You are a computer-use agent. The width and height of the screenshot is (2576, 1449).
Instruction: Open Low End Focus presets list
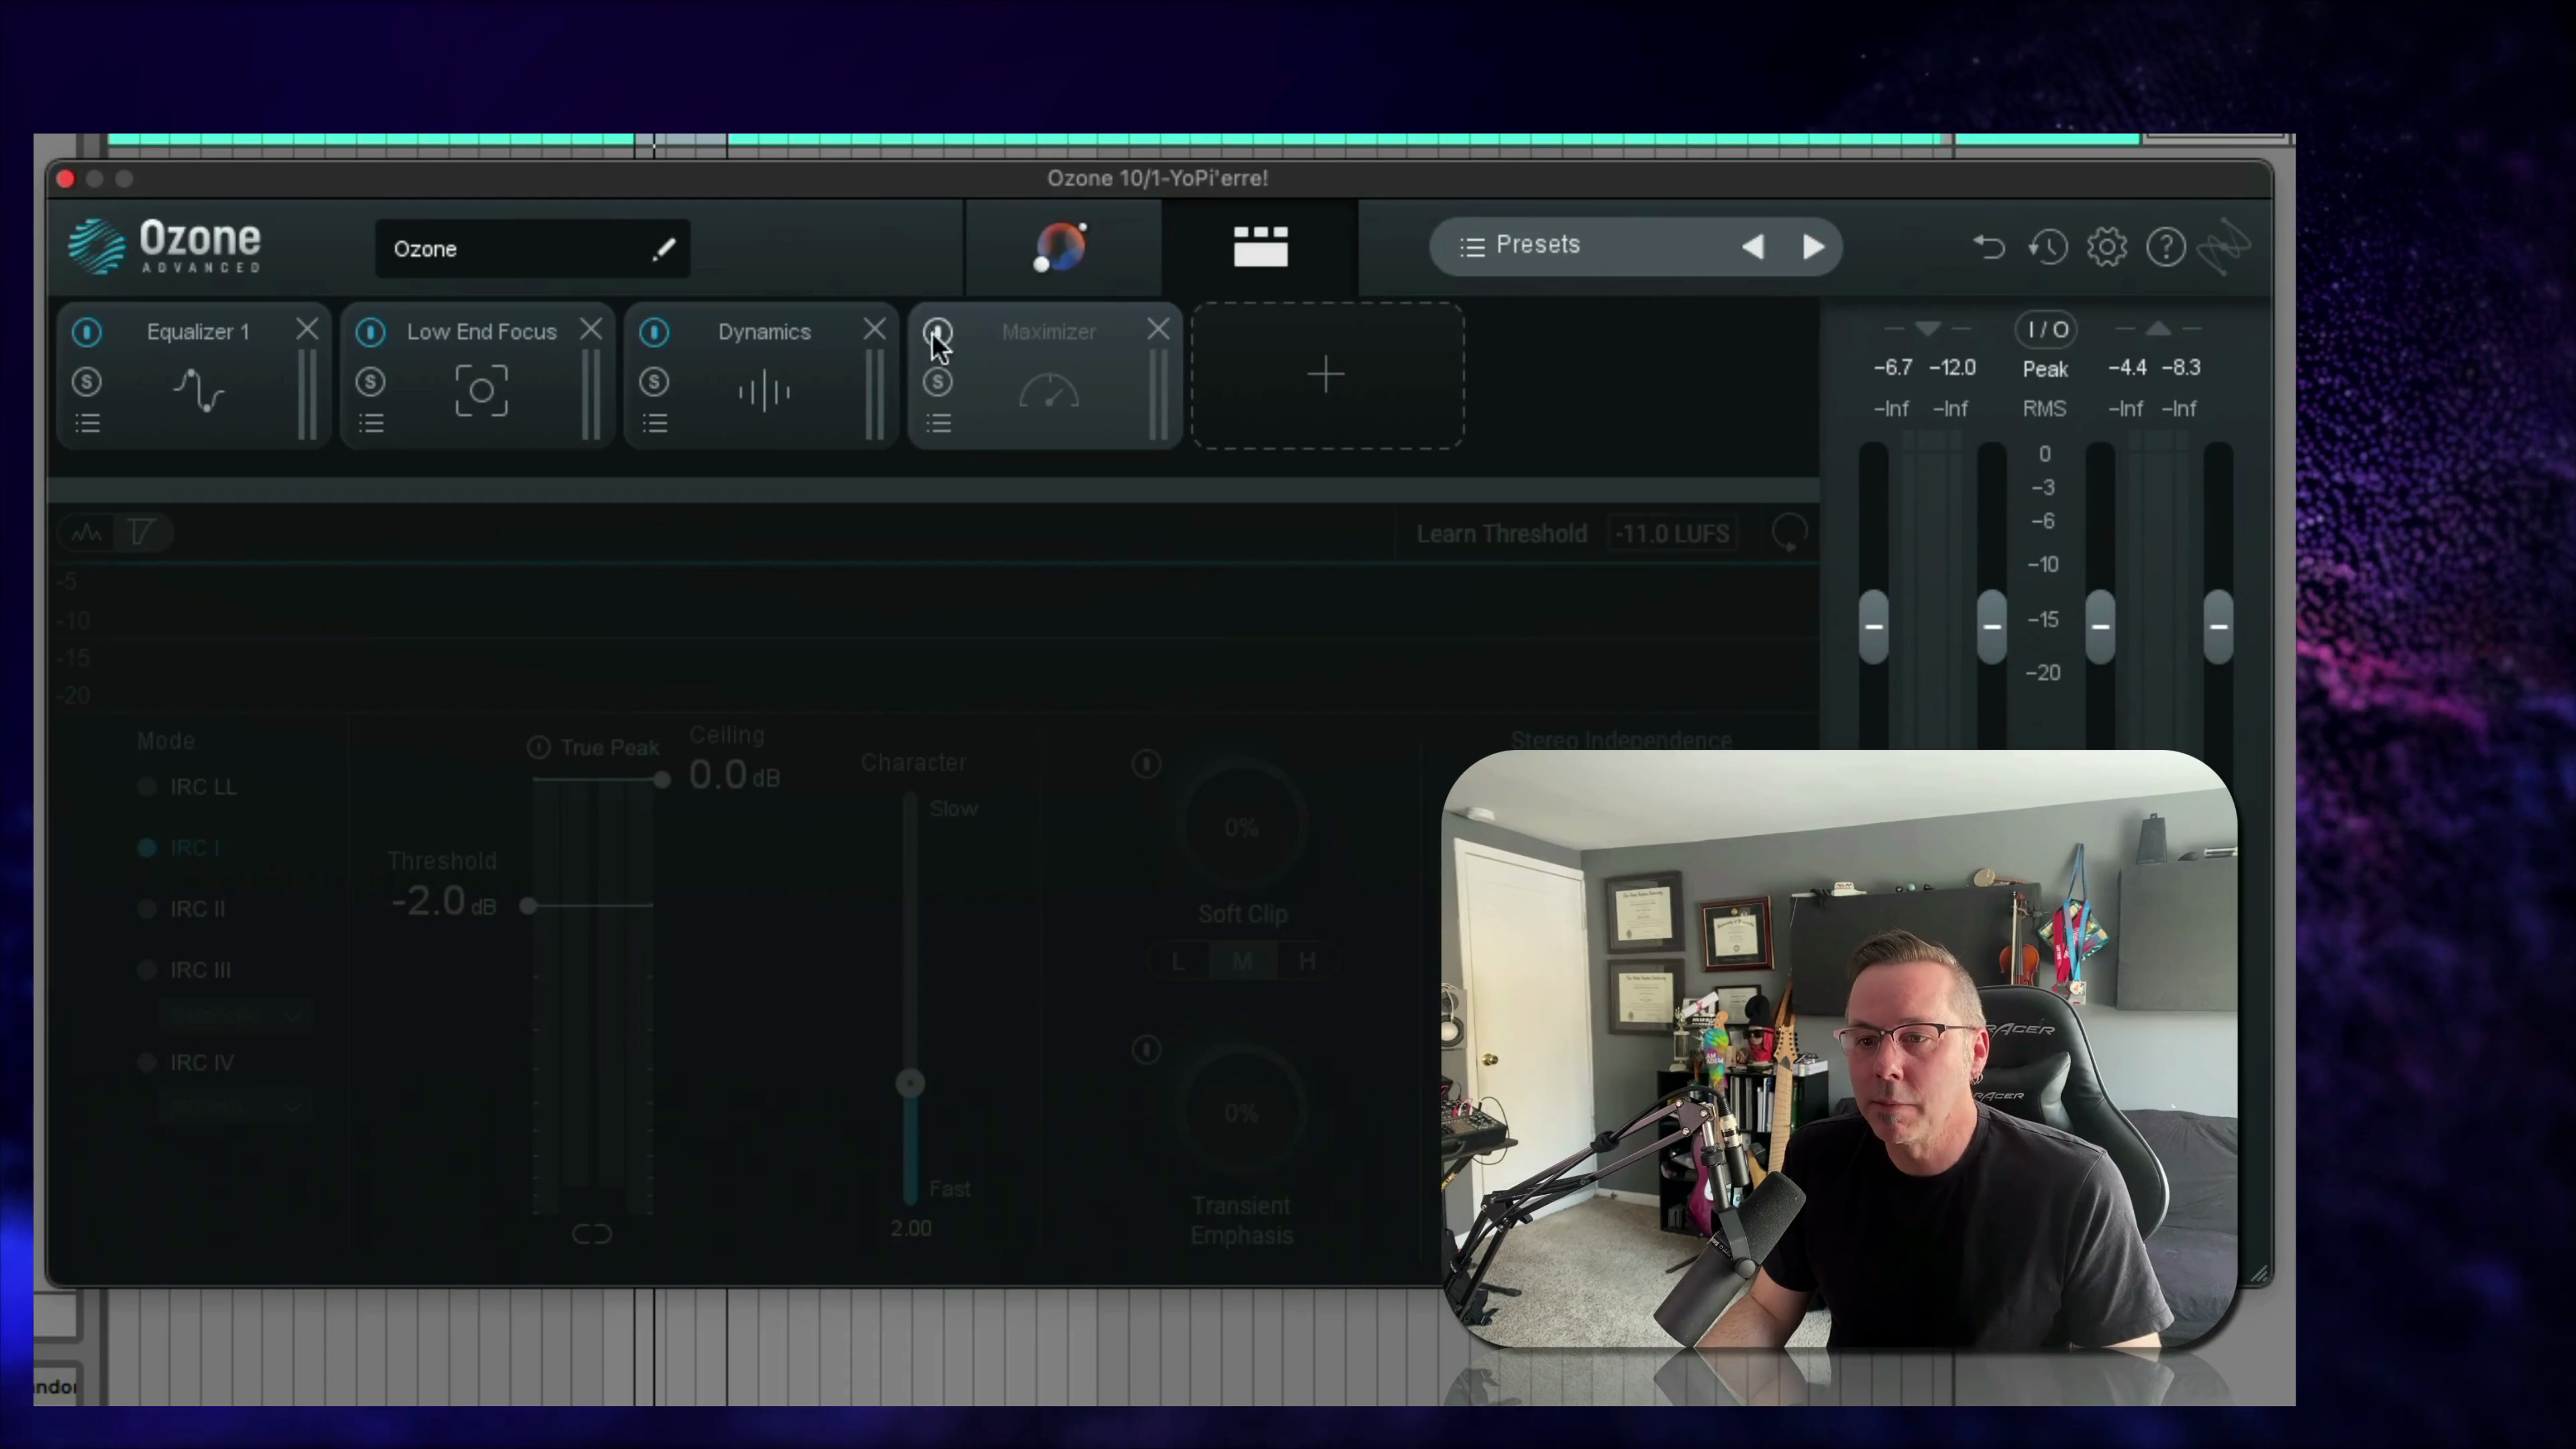click(372, 424)
